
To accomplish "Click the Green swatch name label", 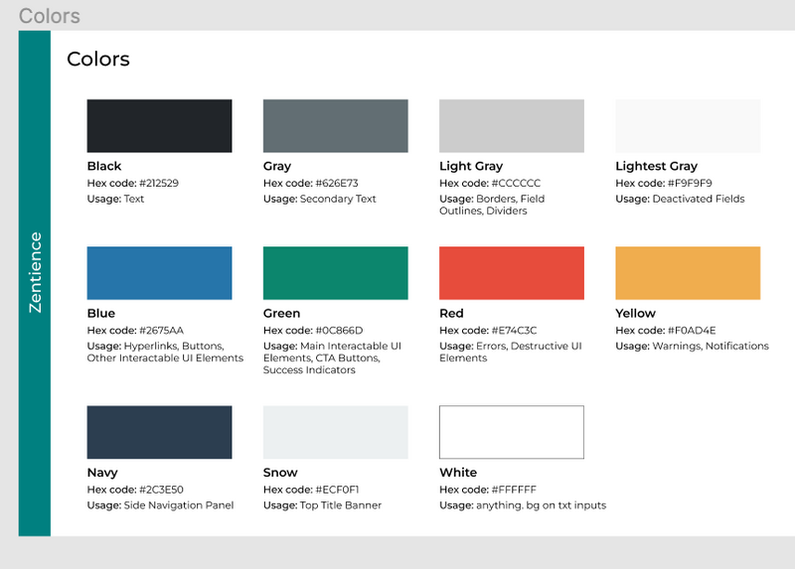I will click(x=281, y=313).
